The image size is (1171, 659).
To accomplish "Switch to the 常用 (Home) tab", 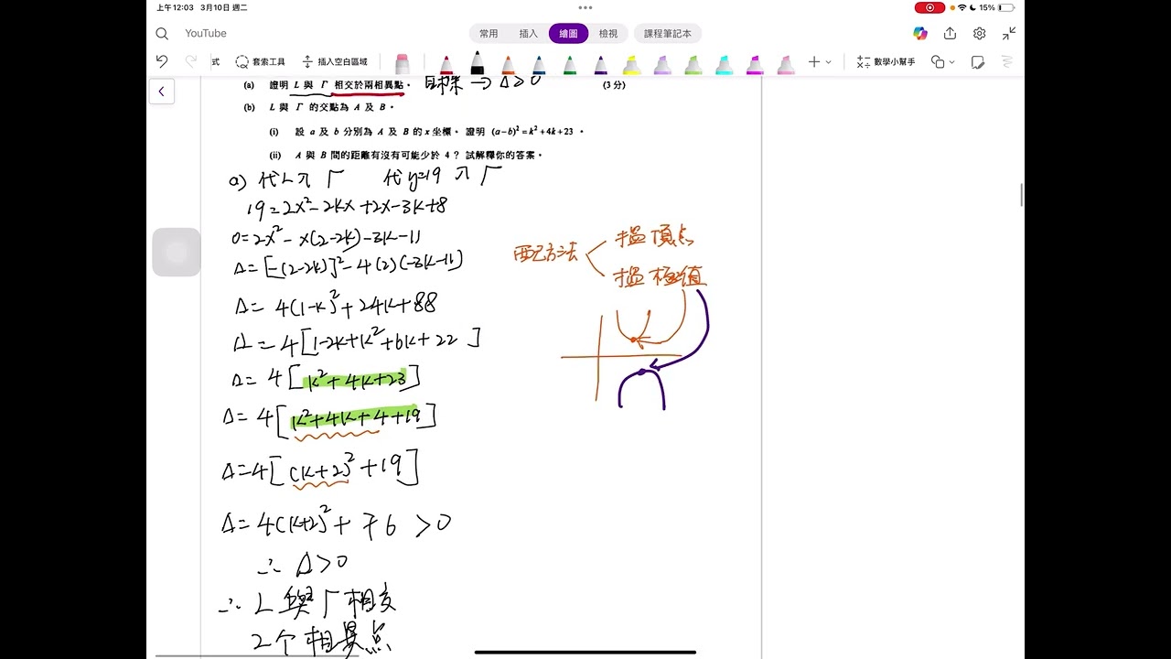I will [x=489, y=34].
